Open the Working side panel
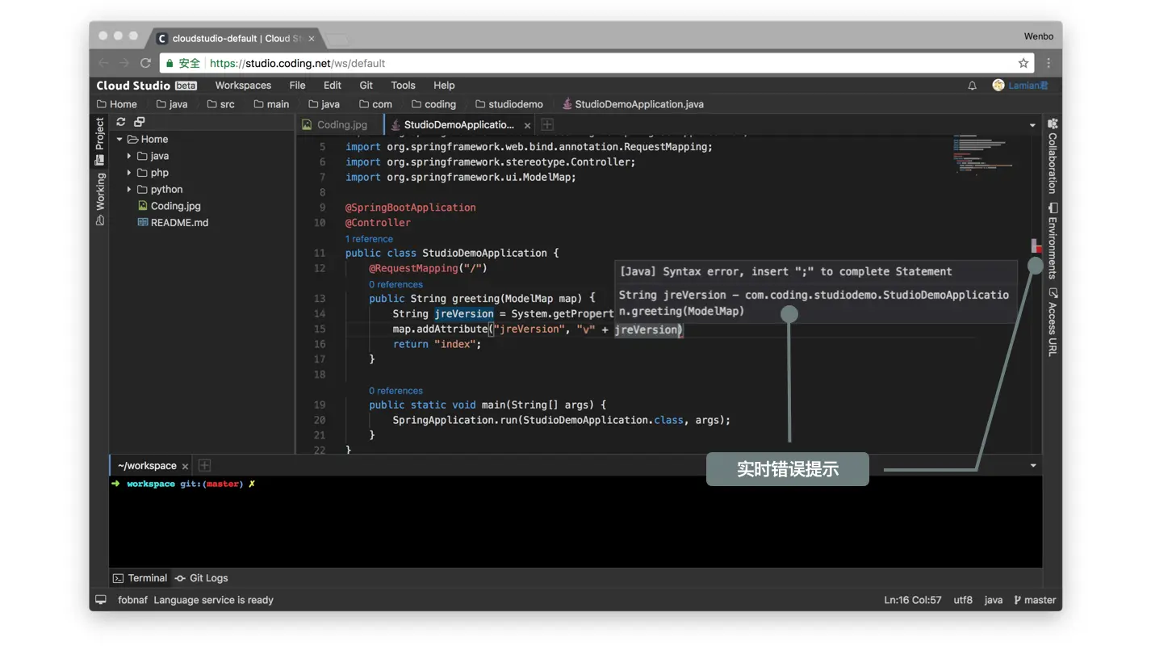1151x646 pixels. [x=100, y=199]
